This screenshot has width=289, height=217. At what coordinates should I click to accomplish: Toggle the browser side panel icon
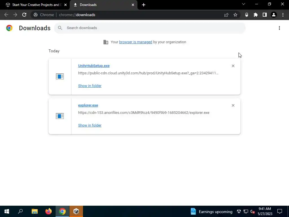pyautogui.click(x=265, y=15)
